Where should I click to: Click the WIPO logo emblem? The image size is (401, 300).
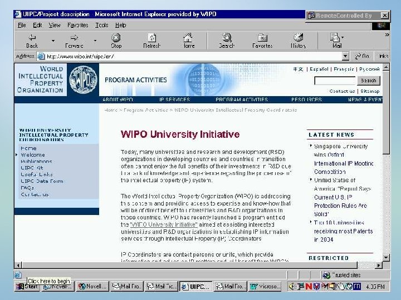pyautogui.click(x=83, y=79)
